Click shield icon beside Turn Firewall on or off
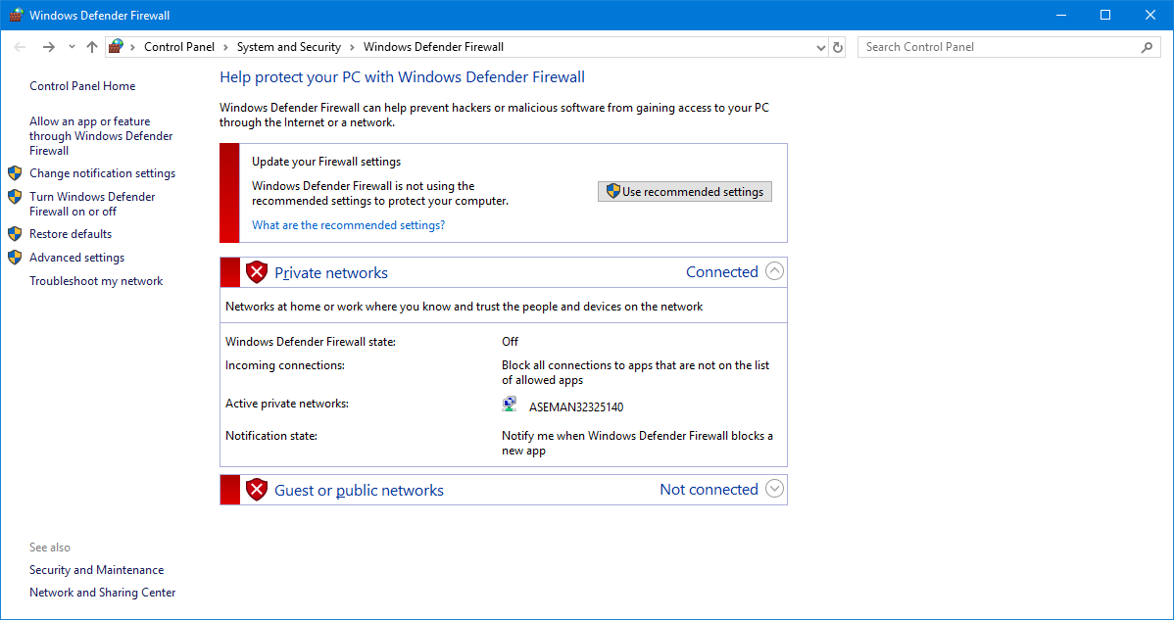Screen dimensions: 1174x620 click(x=15, y=197)
